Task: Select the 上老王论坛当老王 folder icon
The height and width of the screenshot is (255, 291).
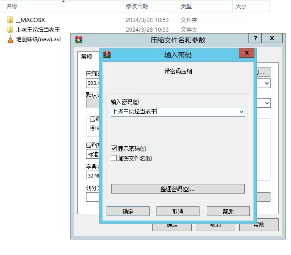Action: (11, 29)
